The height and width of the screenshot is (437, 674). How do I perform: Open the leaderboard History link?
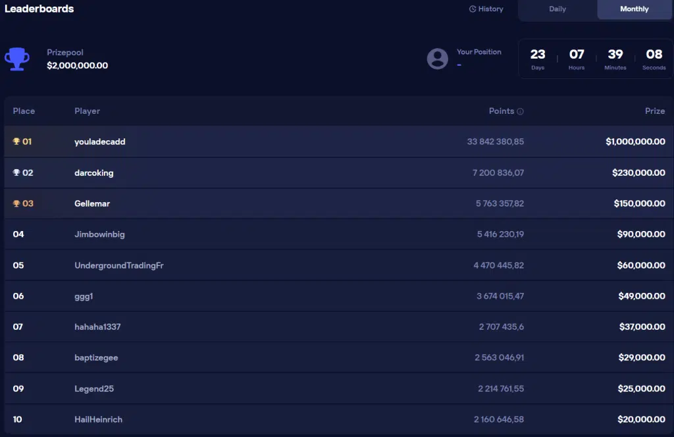(486, 9)
